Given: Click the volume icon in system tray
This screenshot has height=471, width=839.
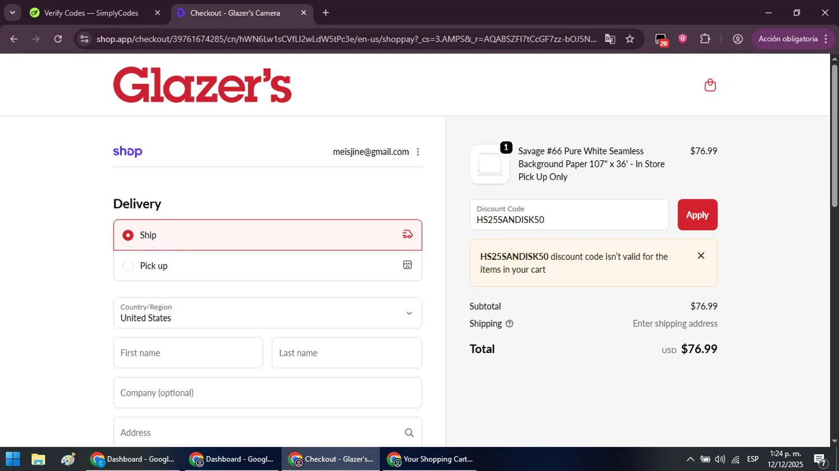Looking at the screenshot, I should coord(720,459).
